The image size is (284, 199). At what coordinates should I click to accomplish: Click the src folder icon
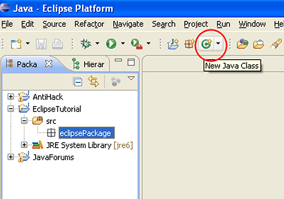(x=38, y=120)
